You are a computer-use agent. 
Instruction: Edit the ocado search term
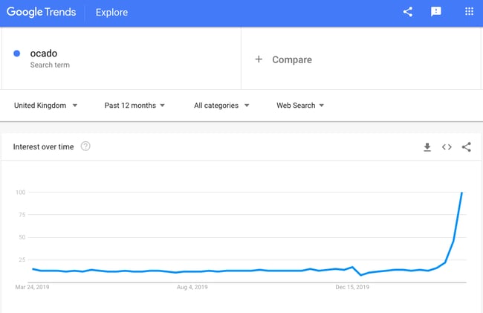click(x=43, y=54)
